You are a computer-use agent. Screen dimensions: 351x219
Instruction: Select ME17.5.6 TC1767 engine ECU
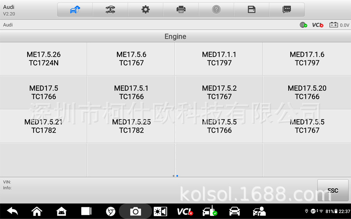click(x=131, y=59)
